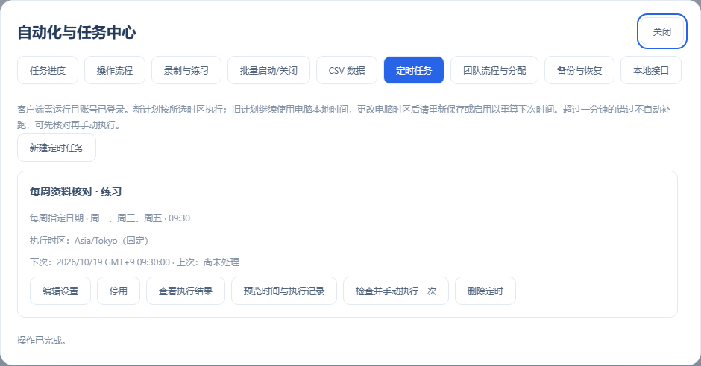
Task: Click the schedule line 每周指定日期 · 周一、周三、周五 · 09:30
Action: click(x=110, y=218)
